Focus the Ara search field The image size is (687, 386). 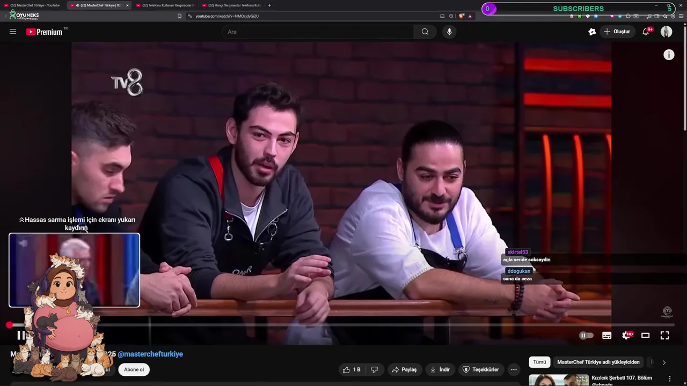[x=318, y=32]
